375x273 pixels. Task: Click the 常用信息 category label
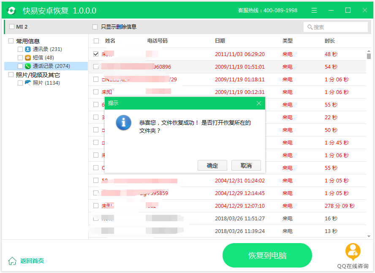(x=28, y=41)
